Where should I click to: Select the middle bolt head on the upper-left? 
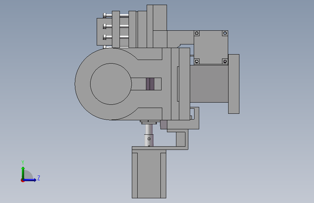tap(105, 26)
